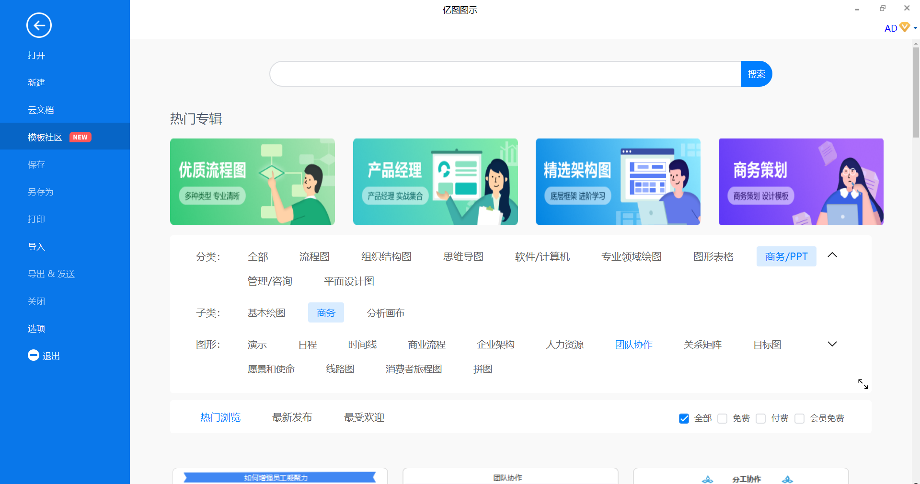Viewport: 920px width, 484px height.
Task: Filter by 线路图 shape type
Action: (x=340, y=369)
